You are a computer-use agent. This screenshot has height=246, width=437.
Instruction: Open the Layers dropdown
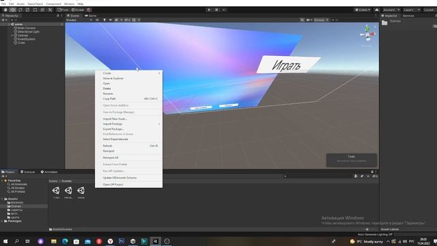(411, 10)
